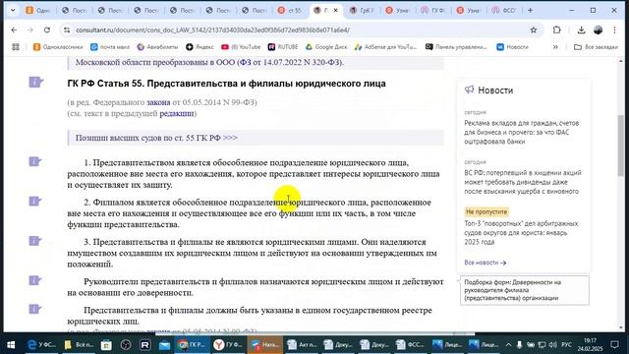Click the volume icon in system tray
The width and height of the screenshot is (629, 354).
point(552,345)
